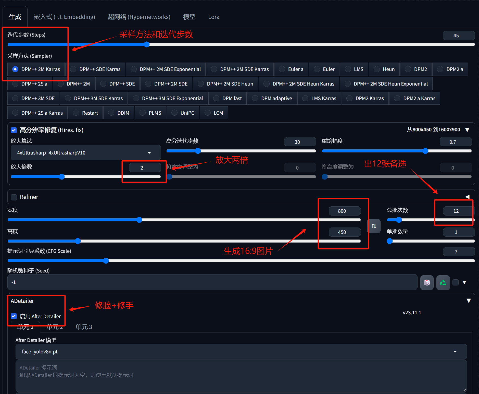Collapse the Hires. fix section arrow
The image size is (479, 394).
(467, 130)
